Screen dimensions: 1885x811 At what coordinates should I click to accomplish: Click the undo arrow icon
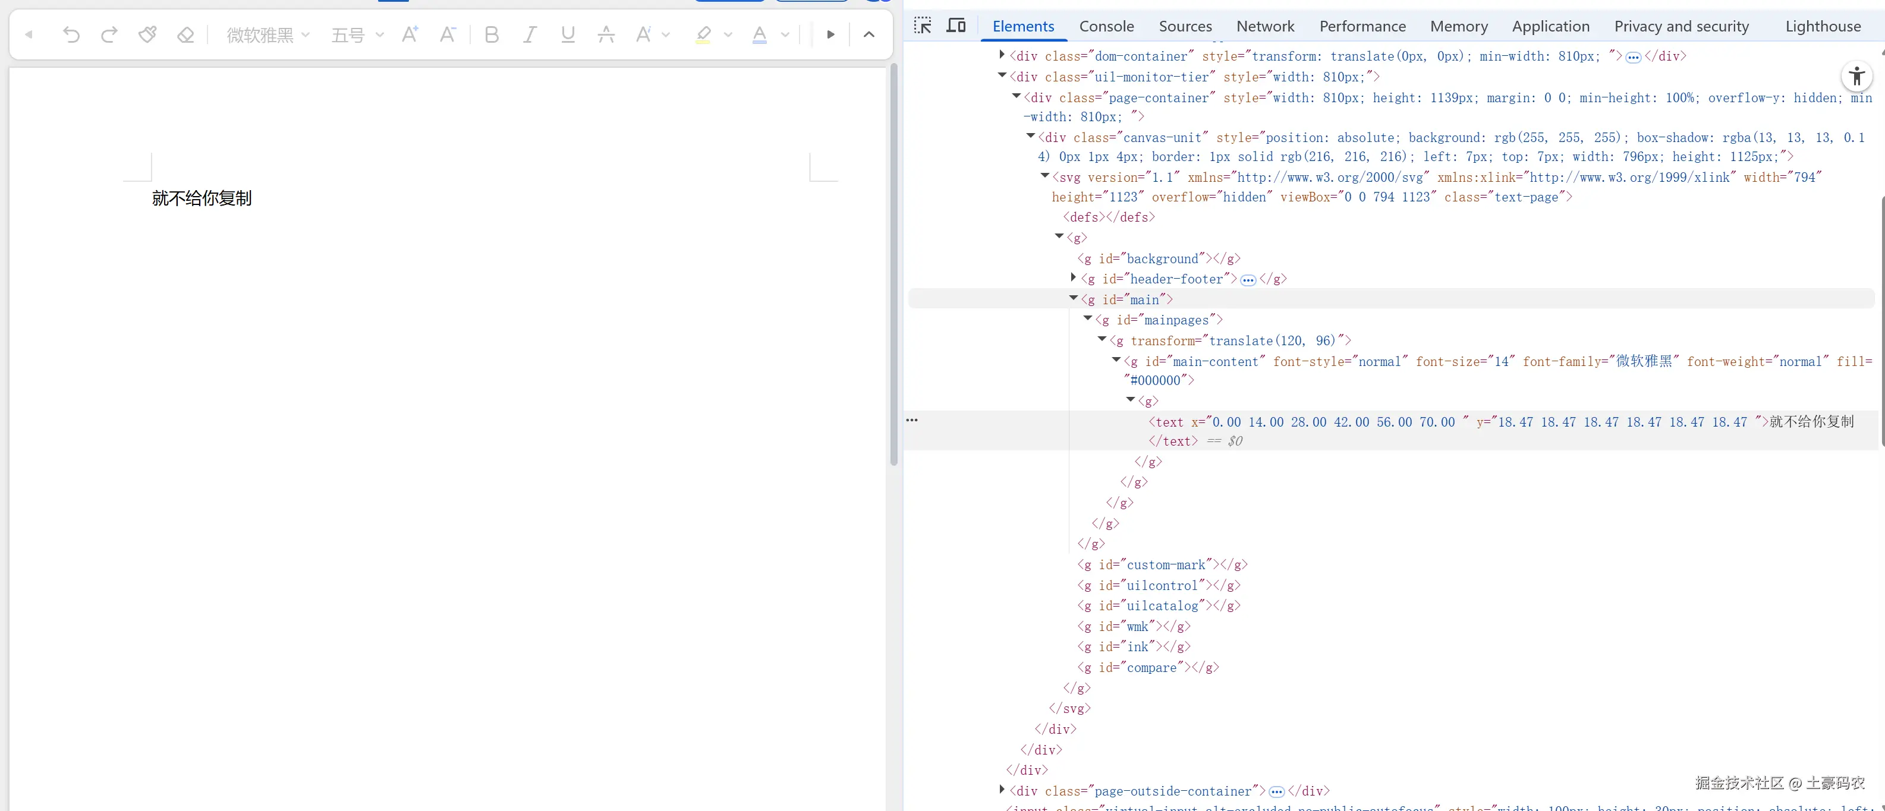(x=71, y=34)
